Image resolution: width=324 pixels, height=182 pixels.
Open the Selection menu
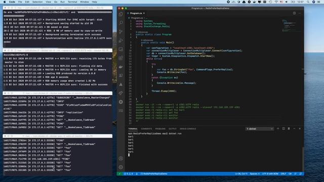(37, 2)
